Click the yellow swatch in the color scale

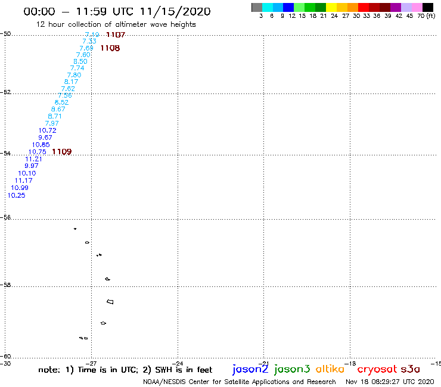[x=331, y=7]
